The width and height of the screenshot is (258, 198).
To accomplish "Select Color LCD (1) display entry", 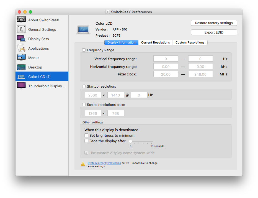I will click(x=42, y=76).
